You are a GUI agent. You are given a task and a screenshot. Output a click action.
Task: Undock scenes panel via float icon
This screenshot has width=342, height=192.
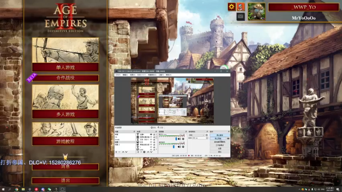point(134,131)
